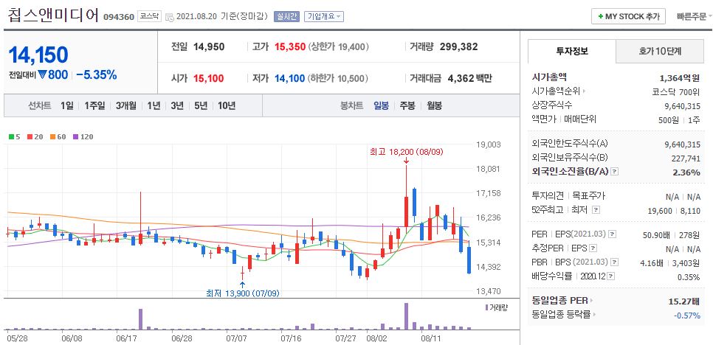This screenshot has height=345, width=713.
Task: Switch to the 호가10단계 tab
Action: 660,52
